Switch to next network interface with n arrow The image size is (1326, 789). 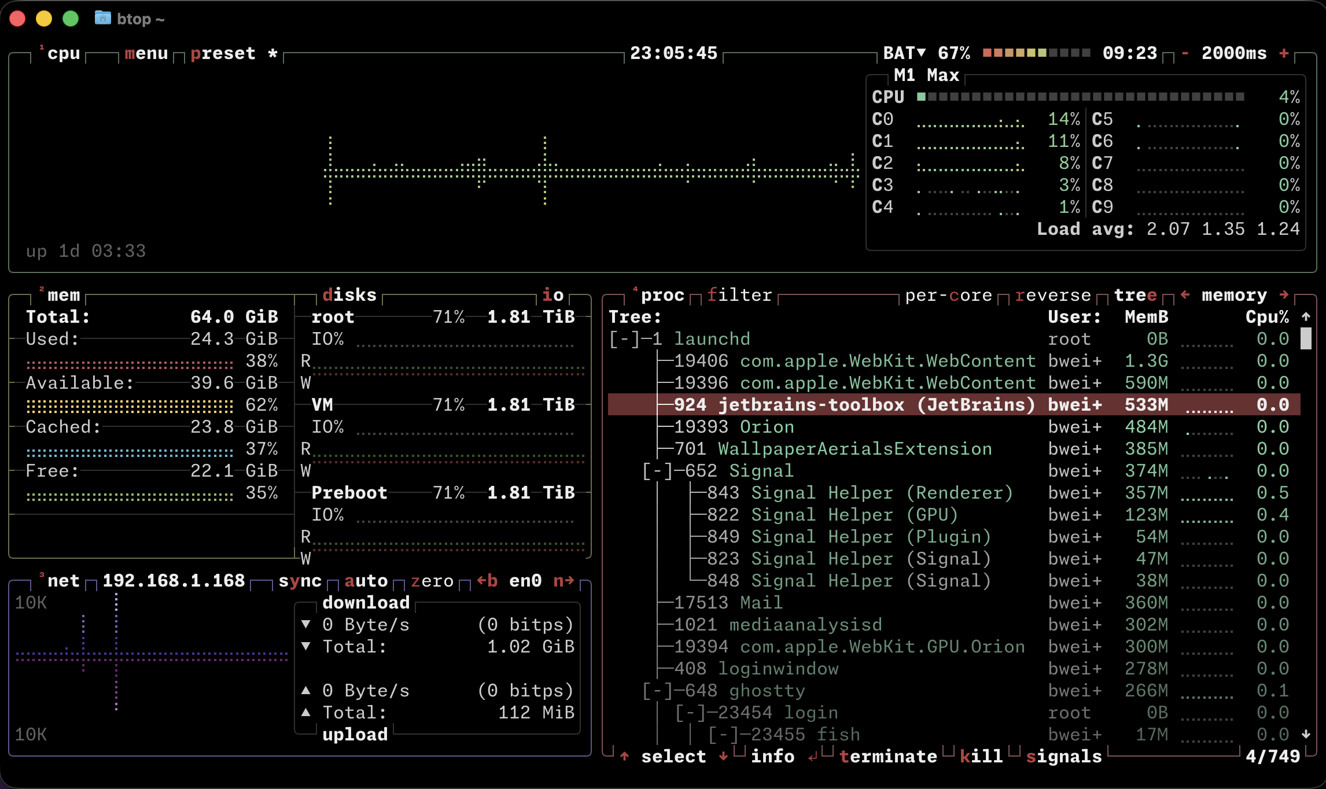[563, 581]
